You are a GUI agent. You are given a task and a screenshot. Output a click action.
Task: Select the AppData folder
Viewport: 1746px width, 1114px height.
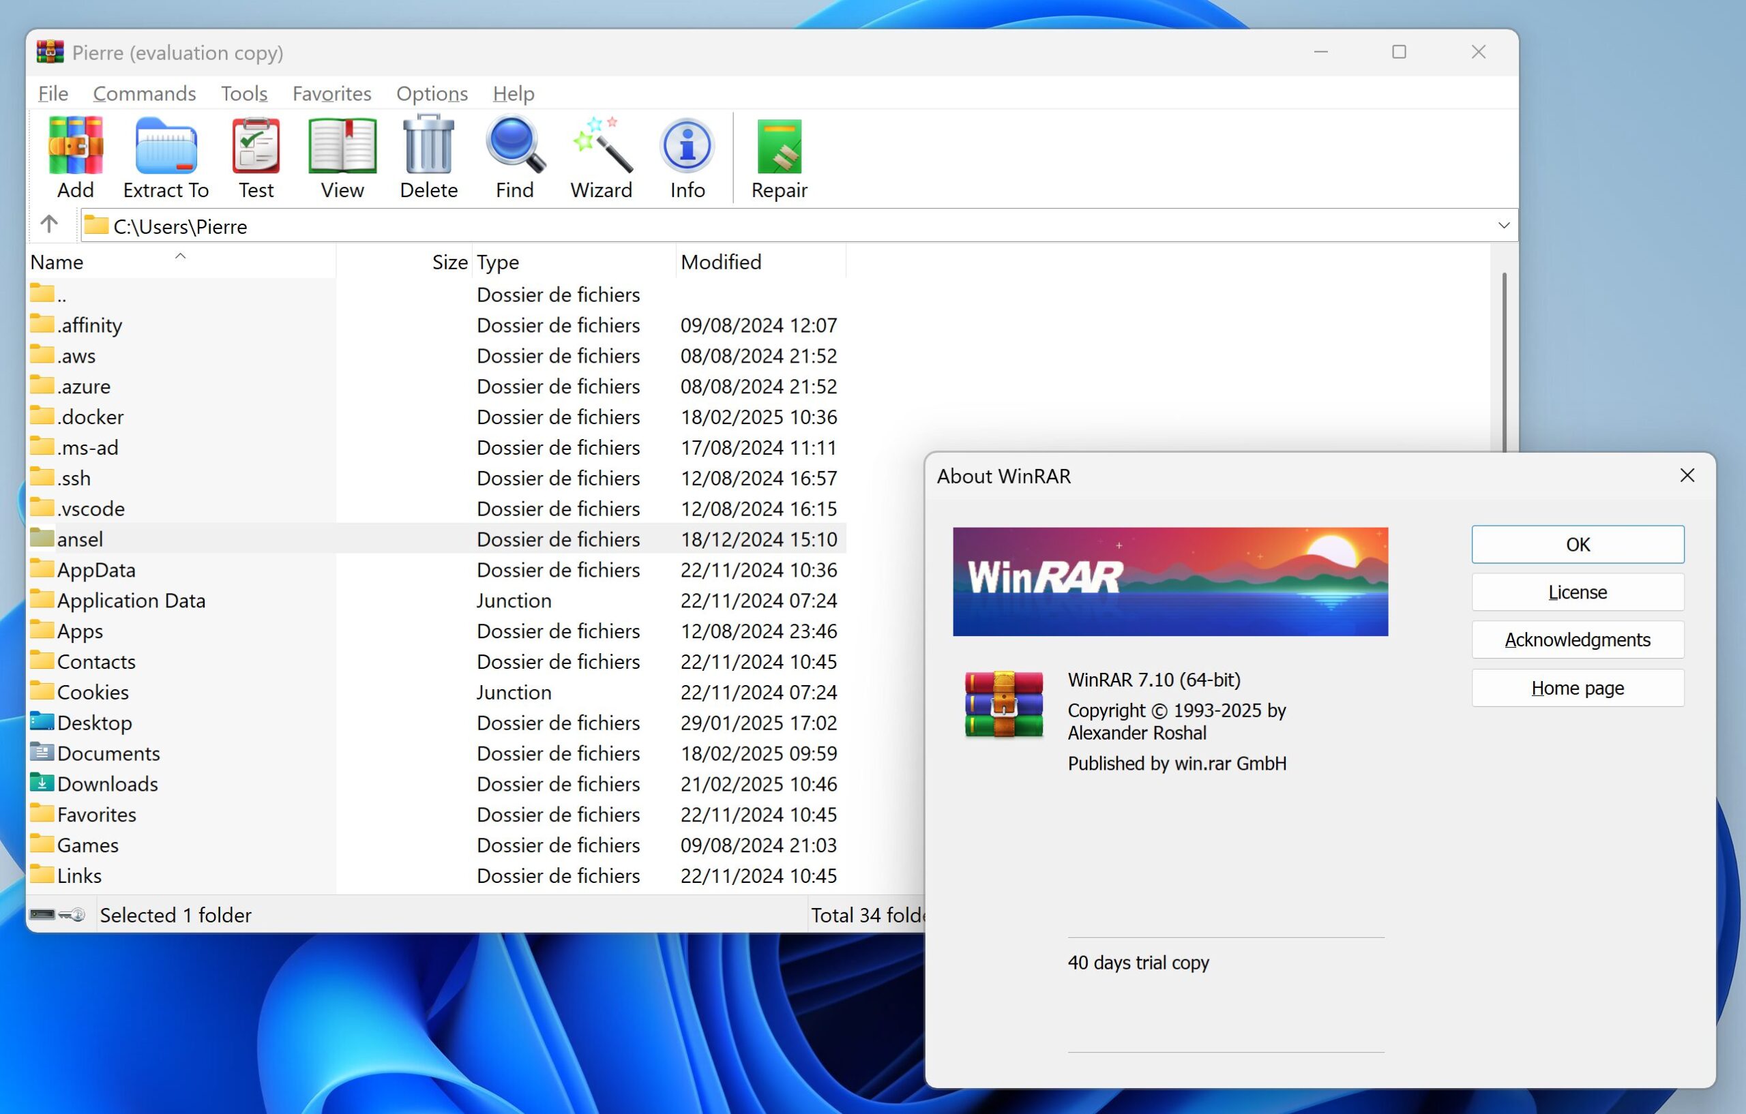(x=436, y=569)
